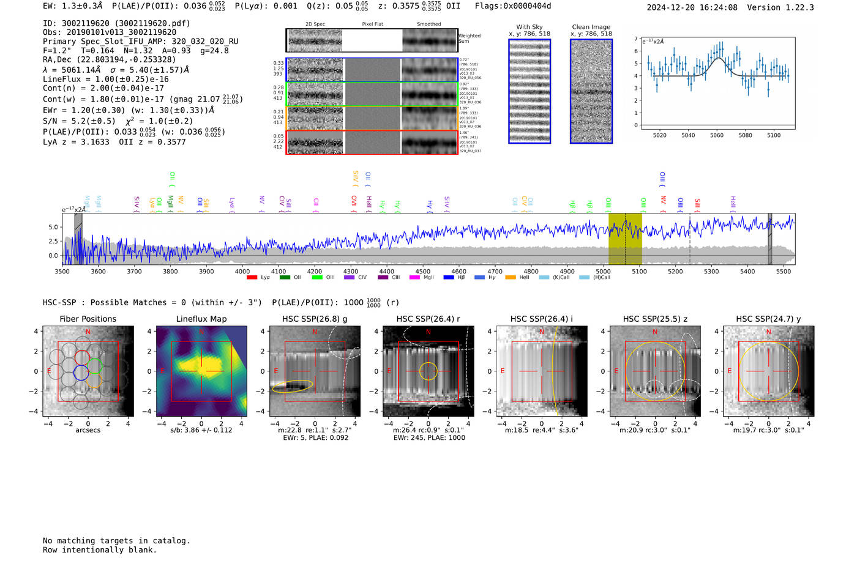The image size is (857, 583).
Task: Click the Primary Spec_Slot_IFU_AMP text line
Action: [x=141, y=42]
